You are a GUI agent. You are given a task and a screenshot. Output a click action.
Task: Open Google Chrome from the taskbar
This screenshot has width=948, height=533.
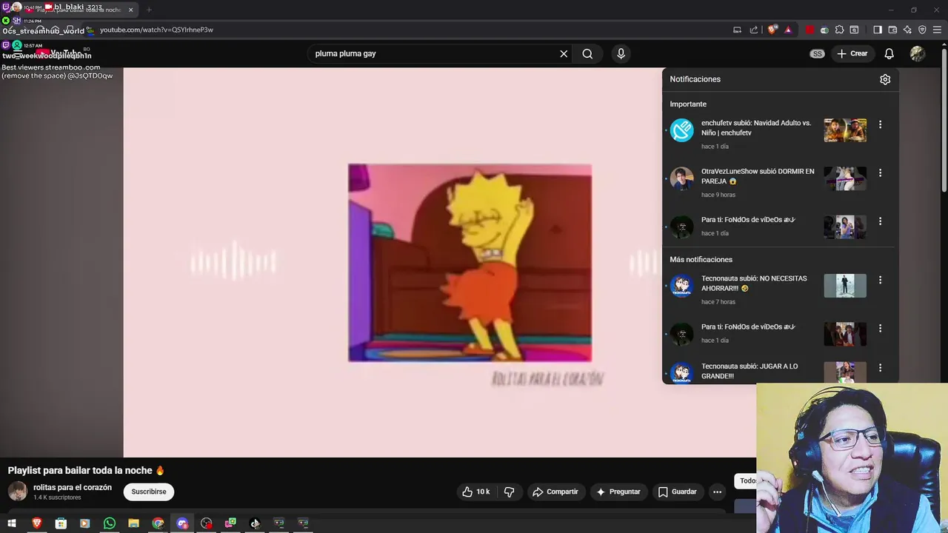pos(158,523)
